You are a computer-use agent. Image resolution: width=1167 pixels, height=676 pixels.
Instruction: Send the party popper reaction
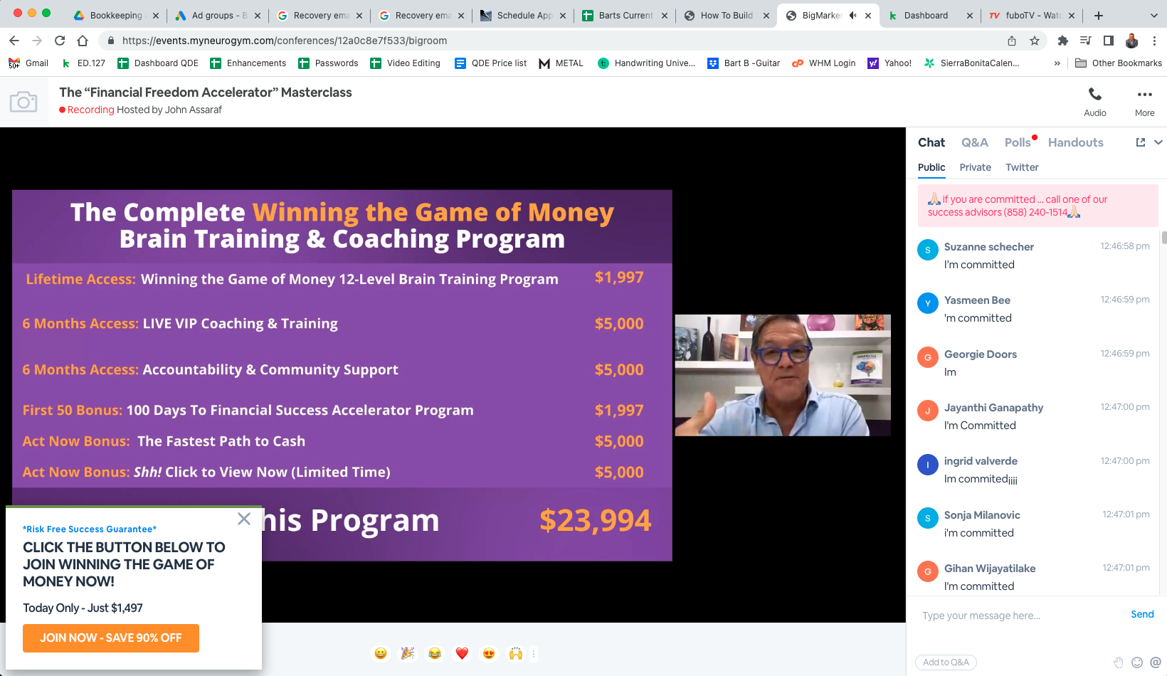(408, 653)
